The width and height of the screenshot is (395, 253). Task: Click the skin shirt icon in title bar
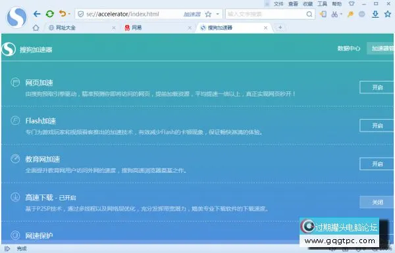coord(352,3)
